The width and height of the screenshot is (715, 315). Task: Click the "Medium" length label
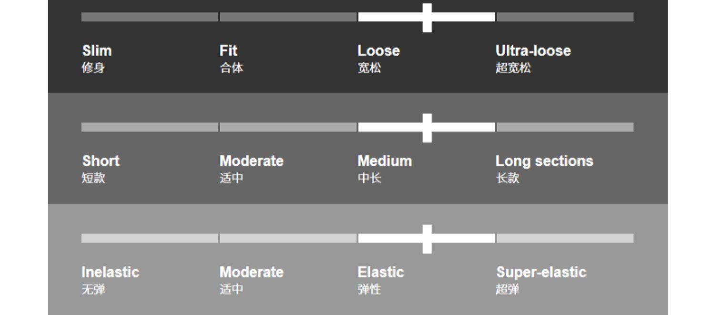pos(385,161)
